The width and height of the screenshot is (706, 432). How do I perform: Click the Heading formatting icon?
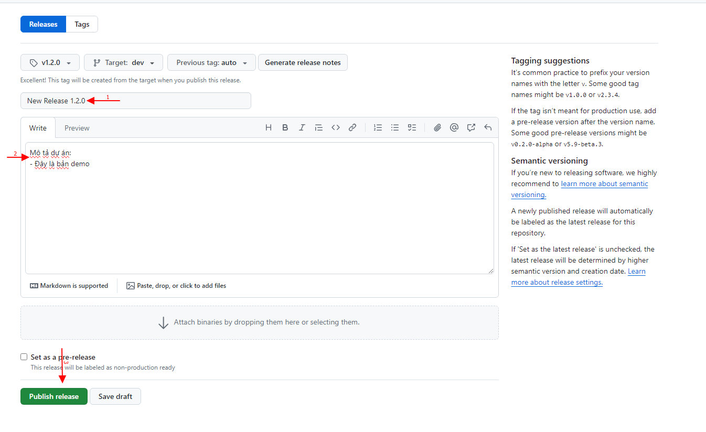pyautogui.click(x=269, y=127)
